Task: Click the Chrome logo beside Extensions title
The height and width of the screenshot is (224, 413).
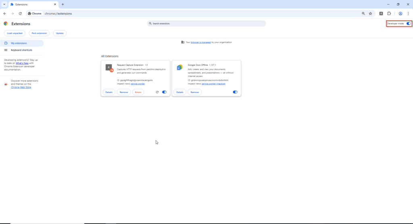Action: coord(6,24)
